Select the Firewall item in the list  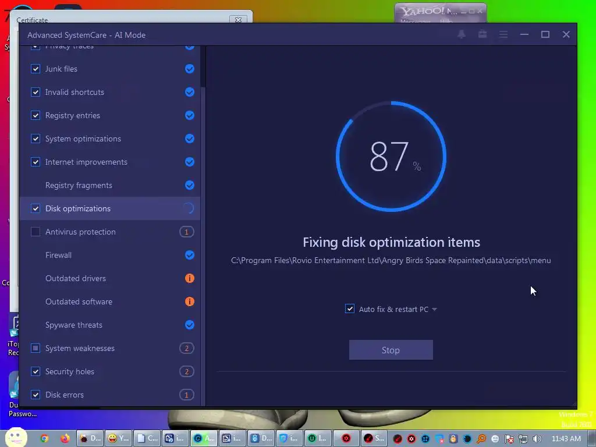pos(110,255)
